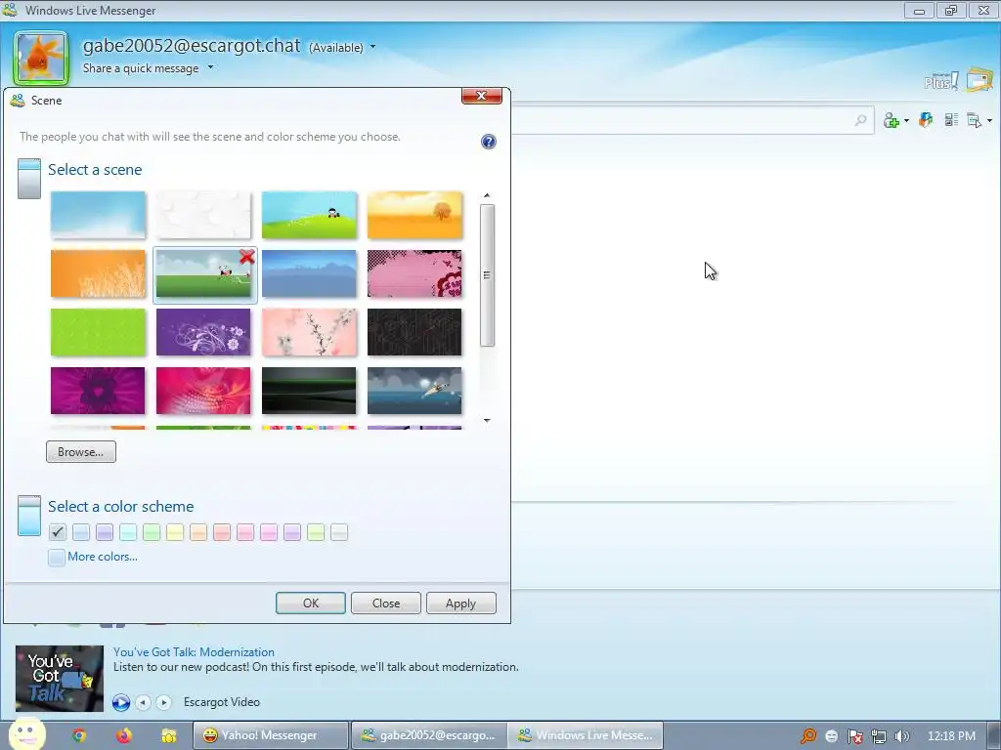The image size is (1001, 750).
Task: Choose the white color scheme swatch
Action: [x=339, y=532]
